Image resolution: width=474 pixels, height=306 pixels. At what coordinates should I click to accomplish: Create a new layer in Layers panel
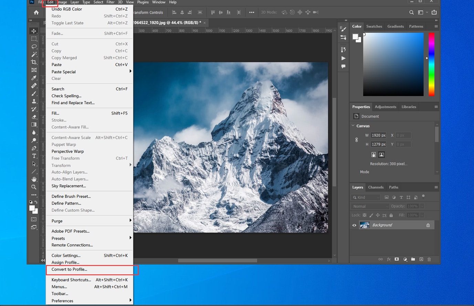click(421, 259)
